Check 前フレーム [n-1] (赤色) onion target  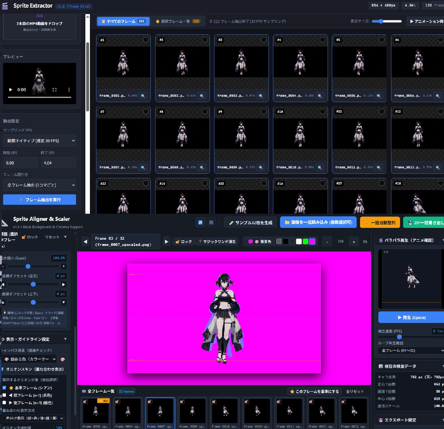click(x=4, y=395)
